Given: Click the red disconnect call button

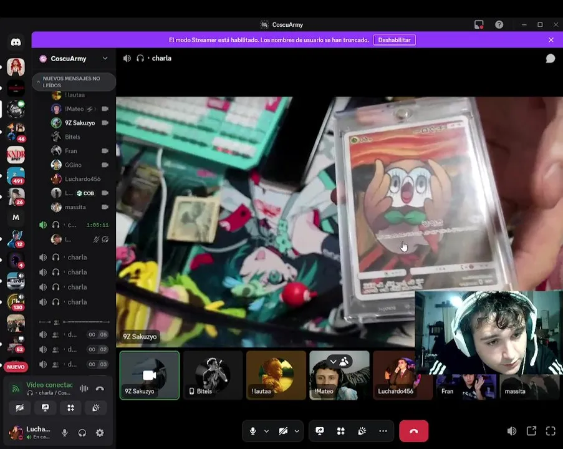Looking at the screenshot, I should pos(413,431).
